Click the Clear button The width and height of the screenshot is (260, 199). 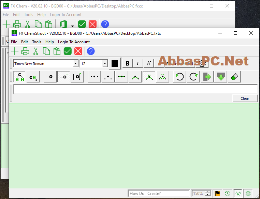(x=245, y=98)
